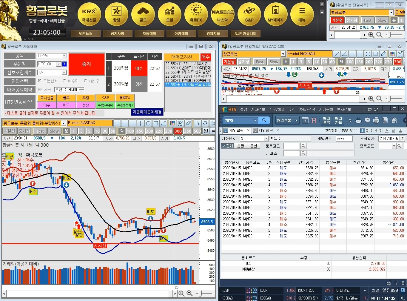Select the 매수만 radio button

tap(64, 81)
